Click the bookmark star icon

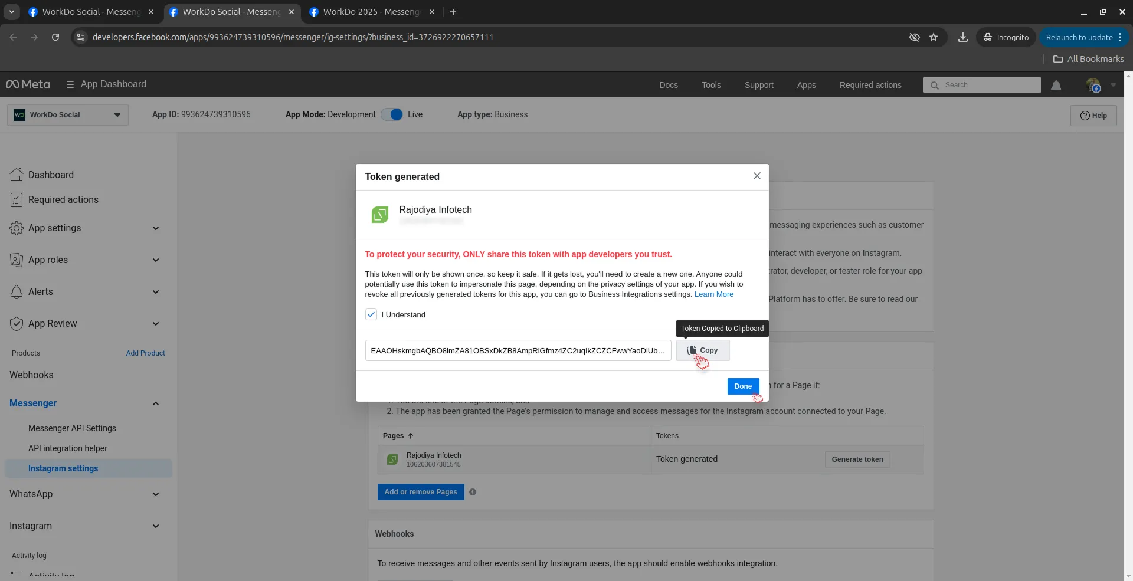pos(934,37)
